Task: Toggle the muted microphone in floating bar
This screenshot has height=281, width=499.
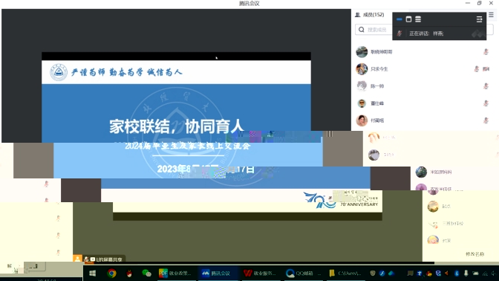Action: tap(399, 33)
